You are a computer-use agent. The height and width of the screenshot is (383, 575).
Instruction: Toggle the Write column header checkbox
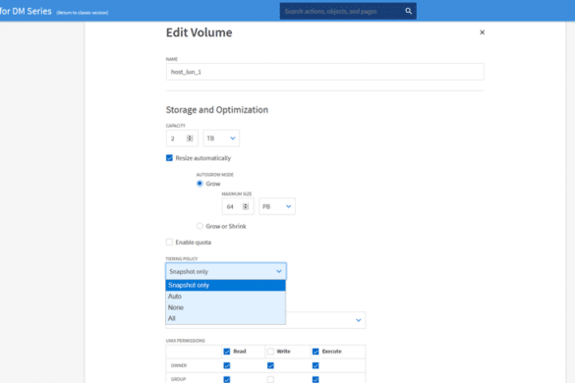[270, 352]
